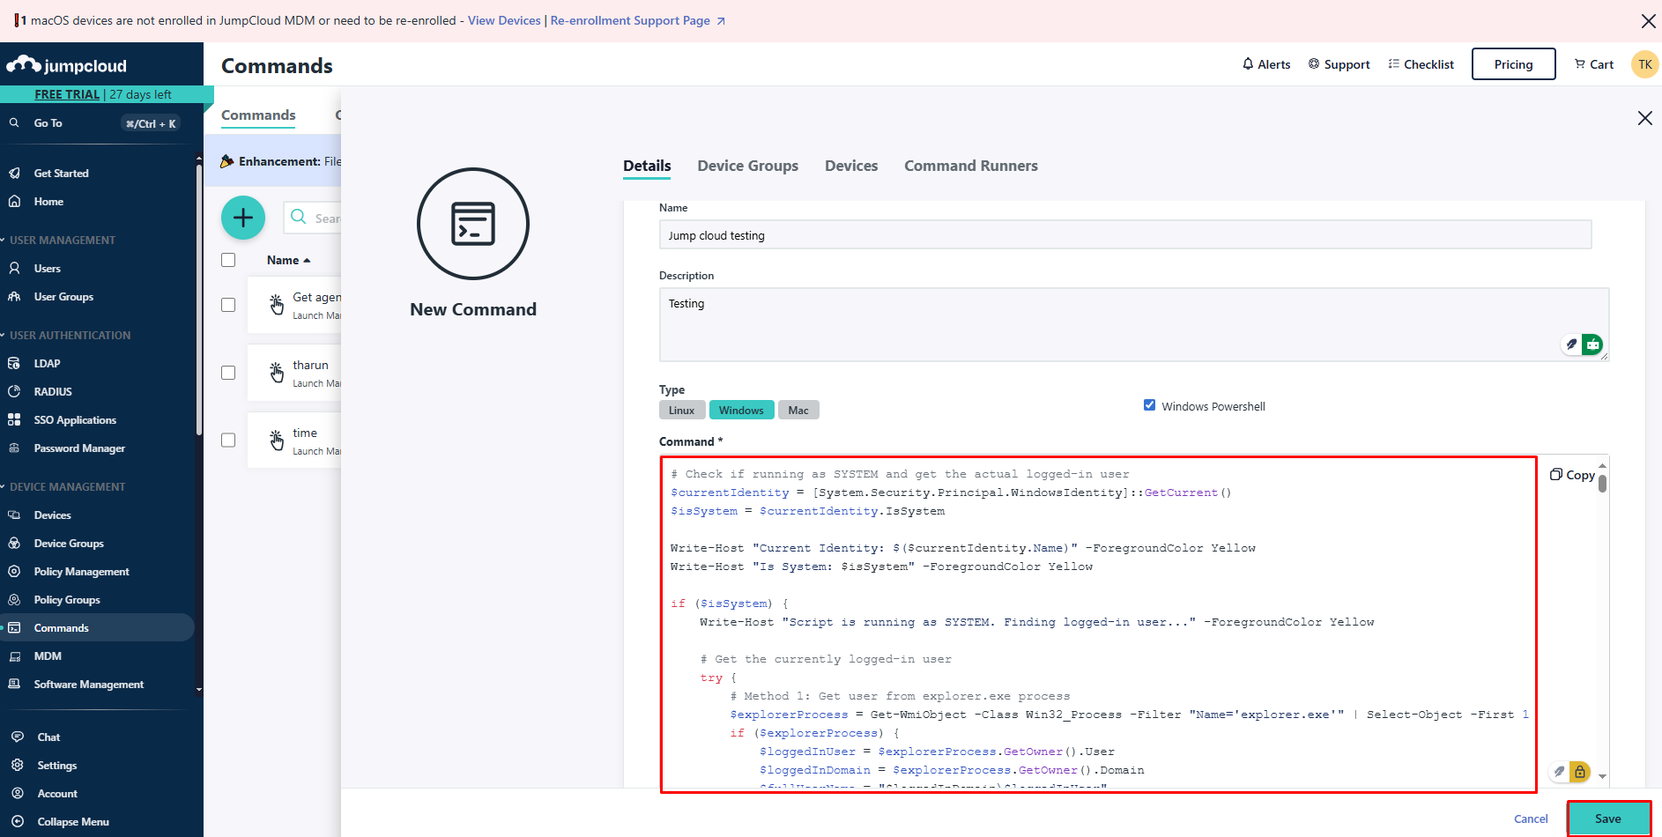Image resolution: width=1662 pixels, height=837 pixels.
Task: Click the TK user avatar
Action: pos(1644,64)
